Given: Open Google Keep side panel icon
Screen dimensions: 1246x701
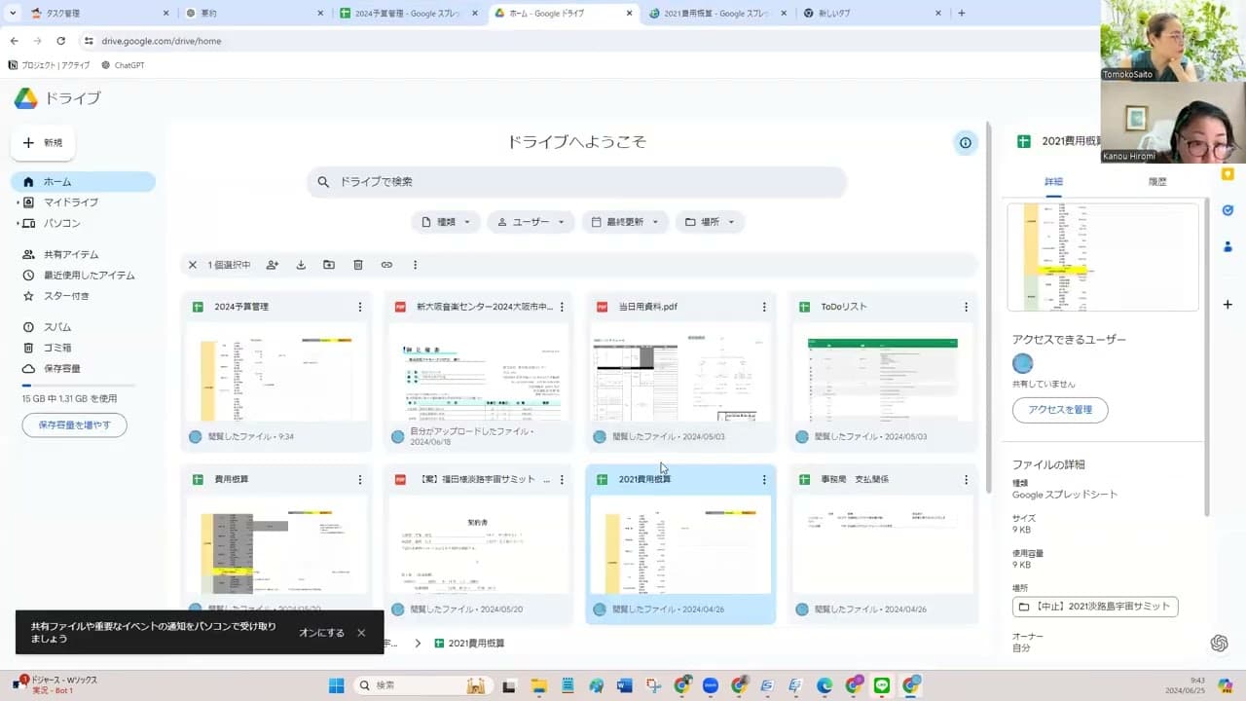Looking at the screenshot, I should [x=1228, y=174].
